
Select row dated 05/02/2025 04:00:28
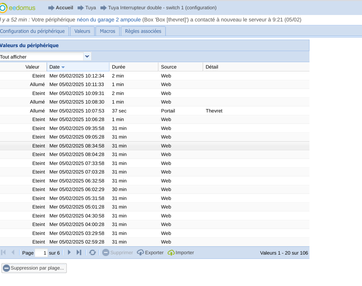155,225
